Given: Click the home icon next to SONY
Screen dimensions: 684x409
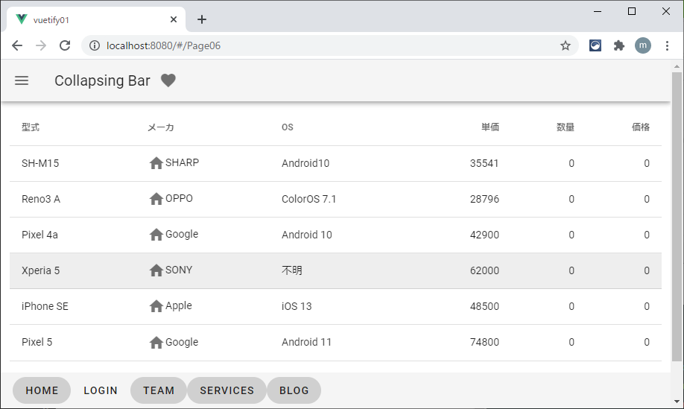Looking at the screenshot, I should 156,270.
